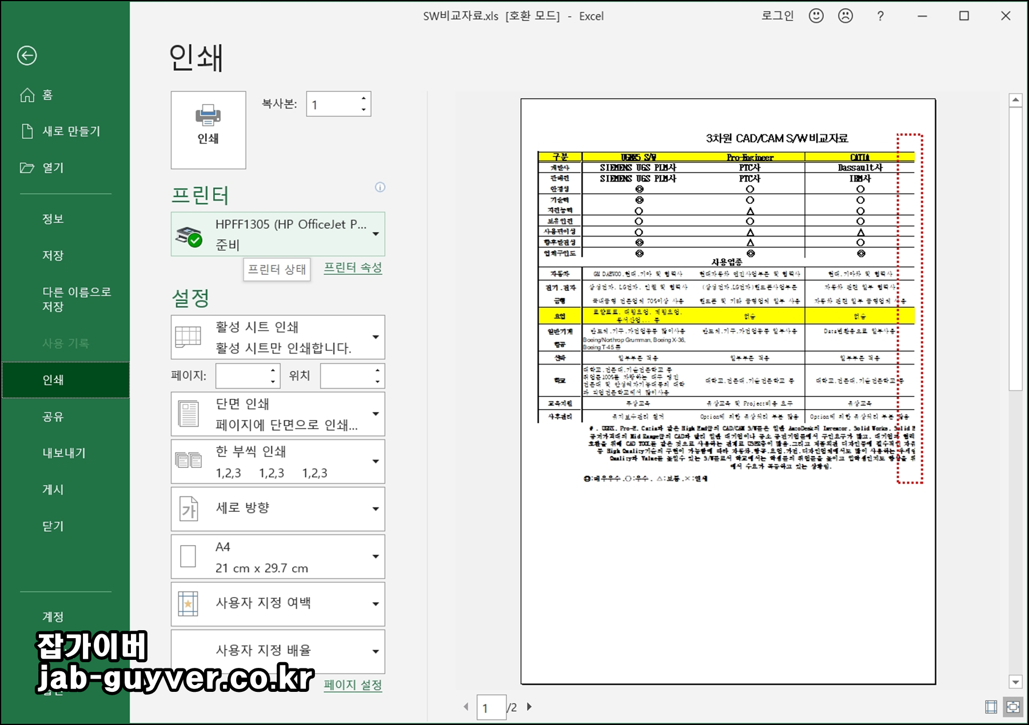Open help with the question mark
1029x725 pixels.
(x=880, y=16)
